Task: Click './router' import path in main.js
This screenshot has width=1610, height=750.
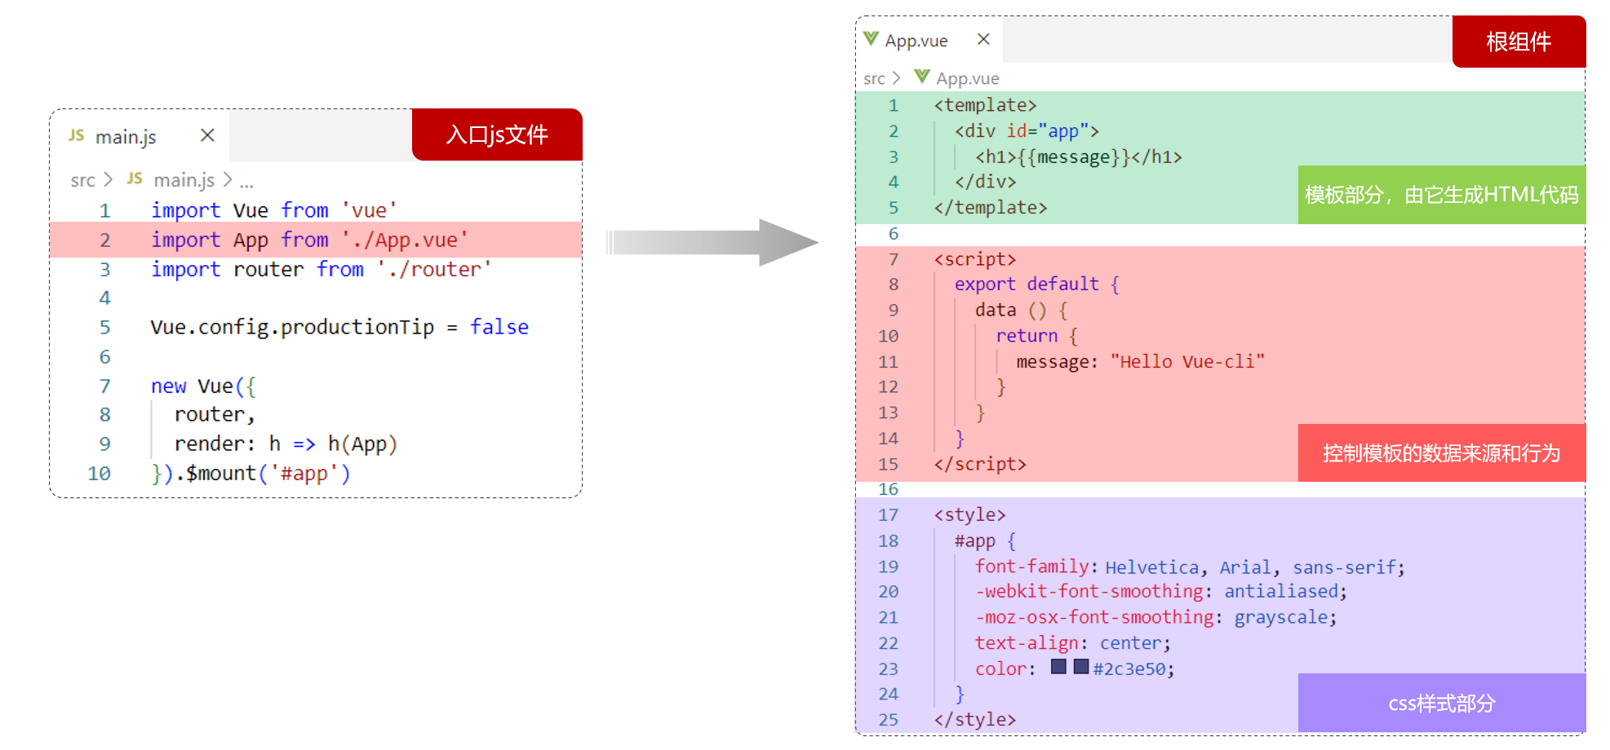Action: click(434, 269)
